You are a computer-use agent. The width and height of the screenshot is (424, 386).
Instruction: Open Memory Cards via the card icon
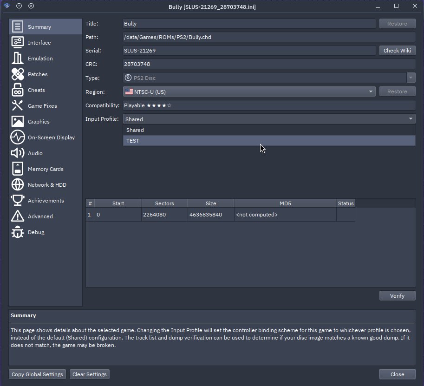(x=18, y=169)
